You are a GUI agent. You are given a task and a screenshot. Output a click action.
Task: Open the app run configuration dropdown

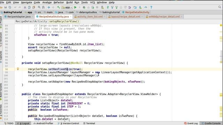point(67,7)
